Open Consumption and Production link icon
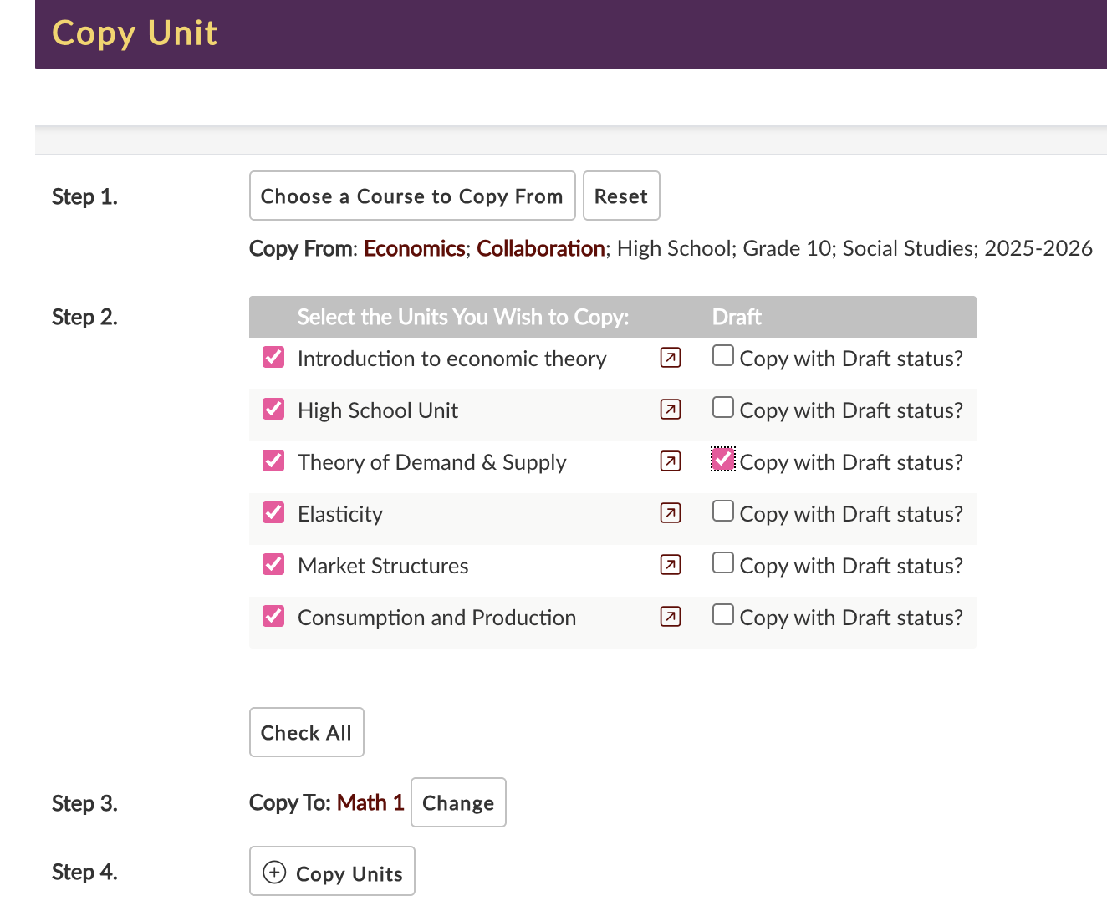Viewport: 1107px width, 911px height. pos(670,617)
